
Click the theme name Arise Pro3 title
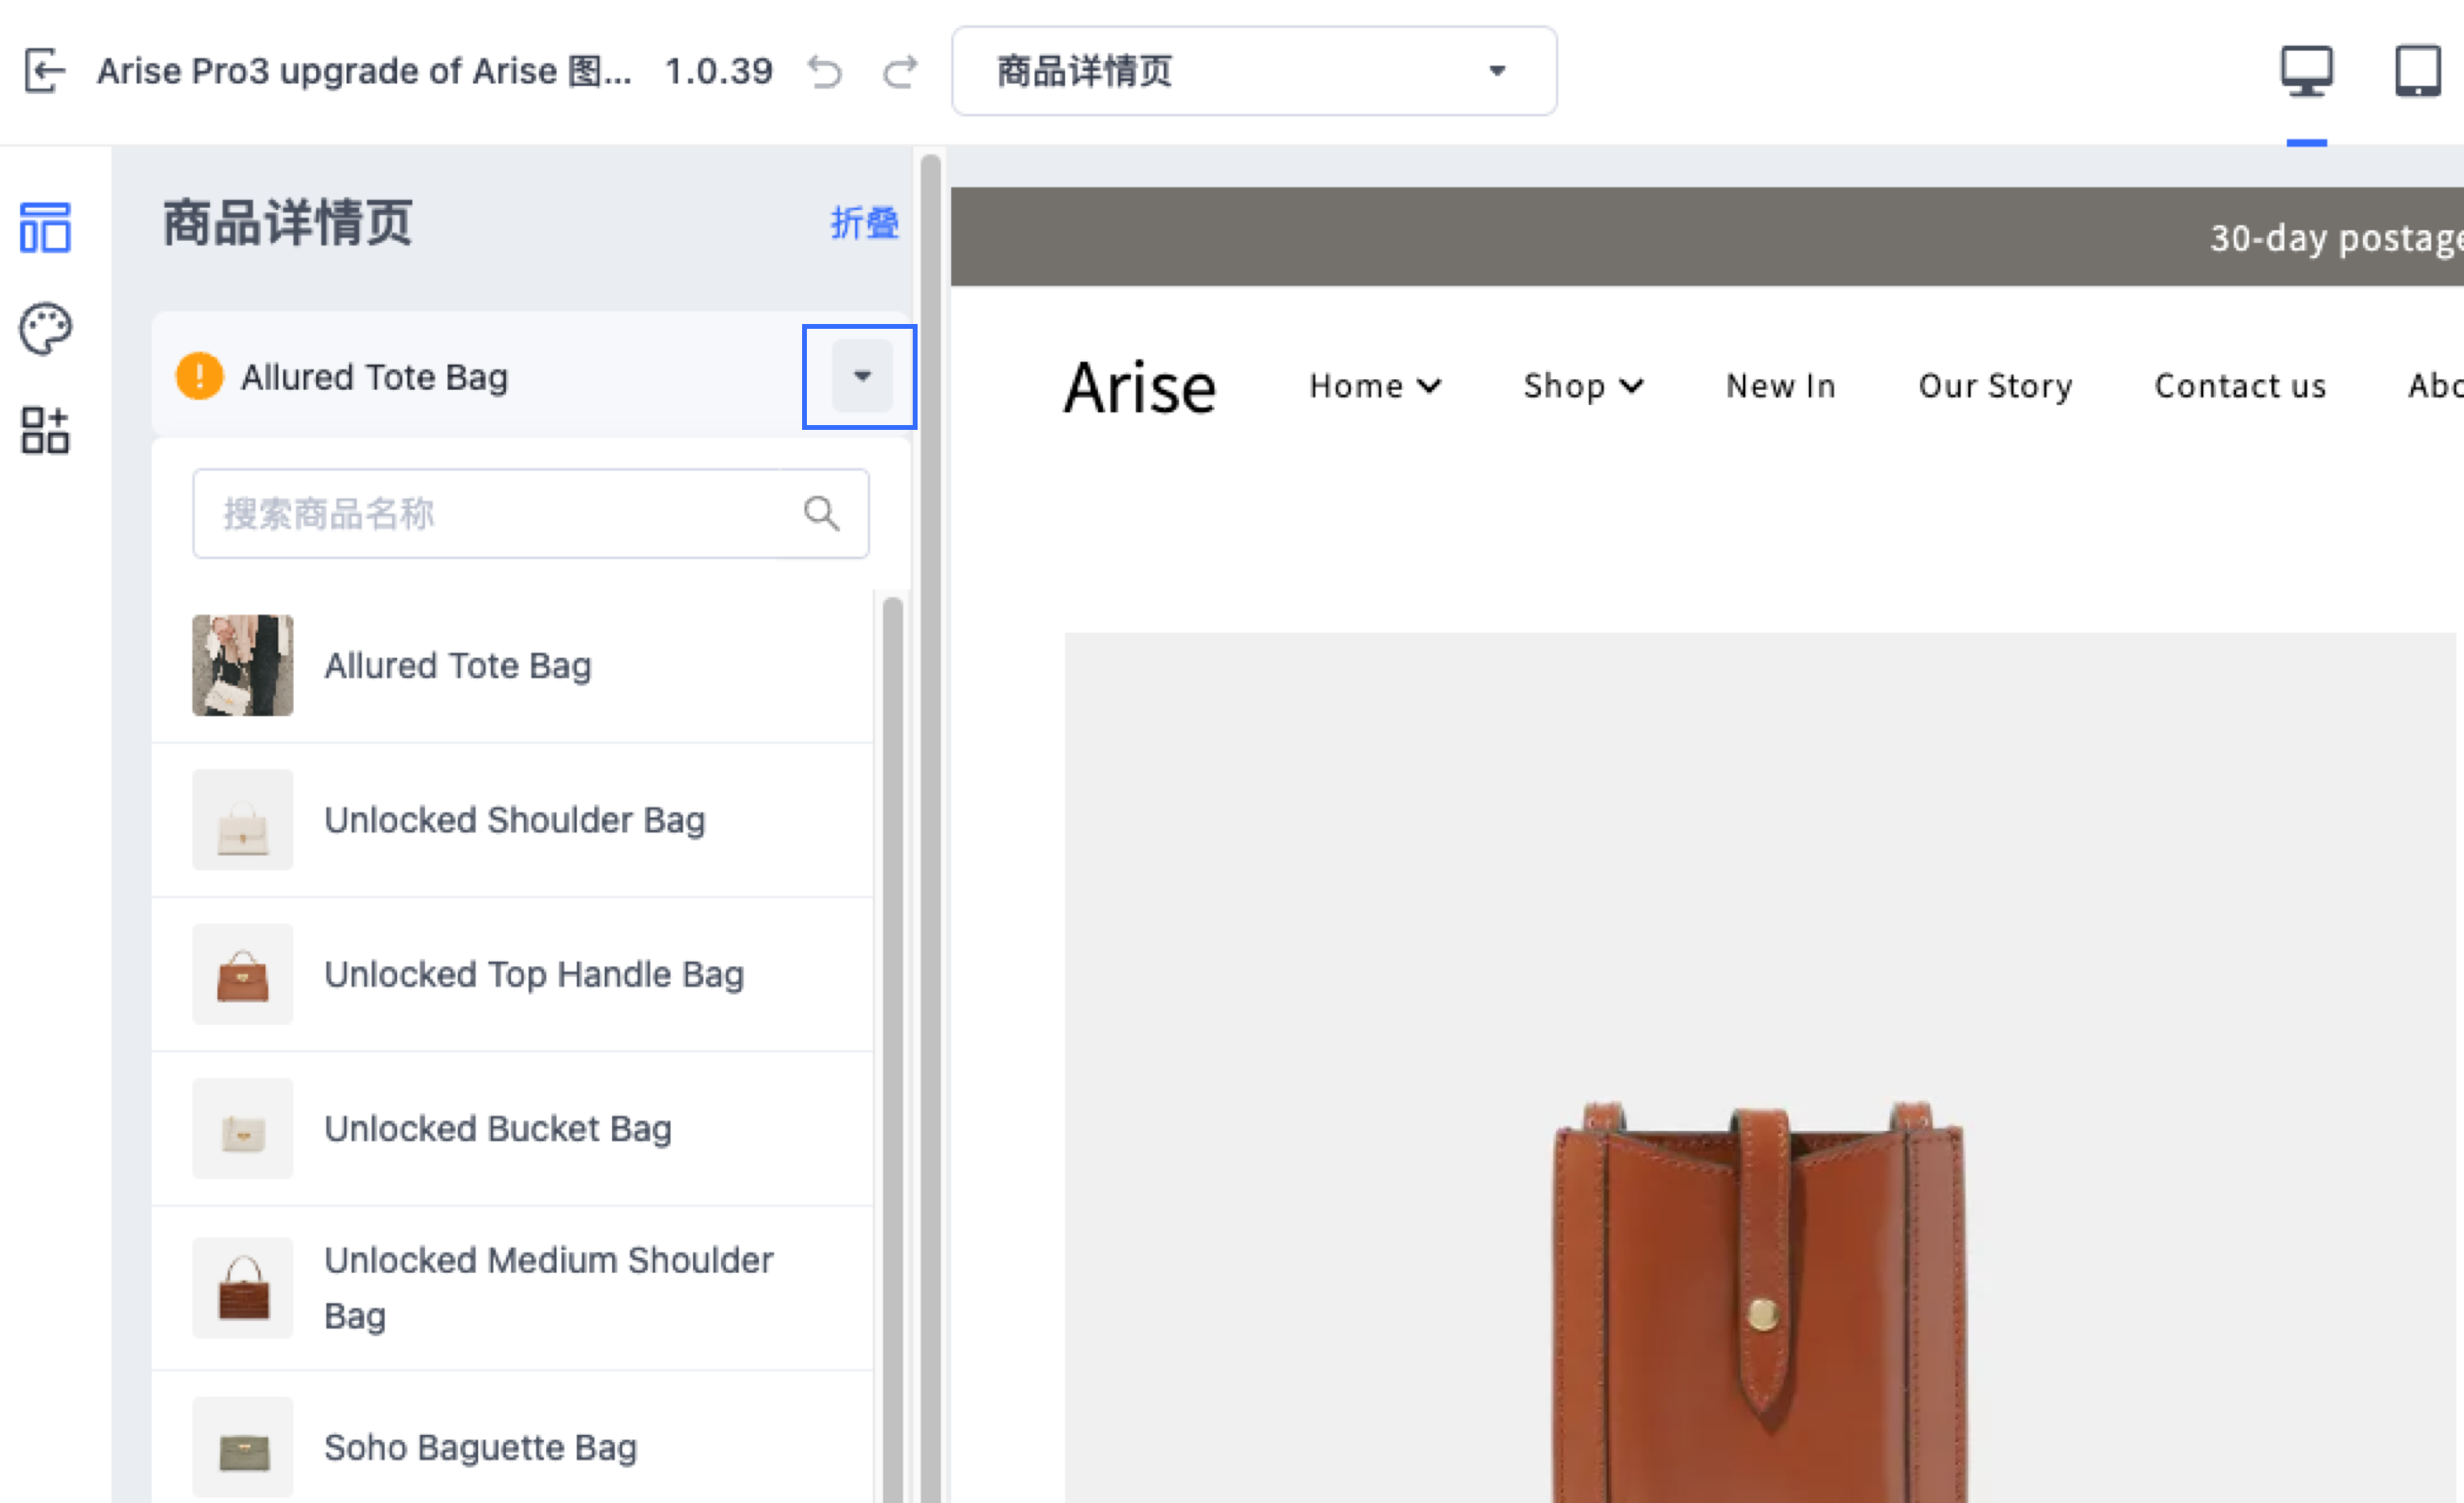pyautogui.click(x=364, y=71)
